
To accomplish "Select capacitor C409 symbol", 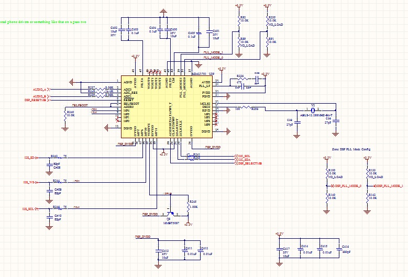I will pyautogui.click(x=49, y=191).
